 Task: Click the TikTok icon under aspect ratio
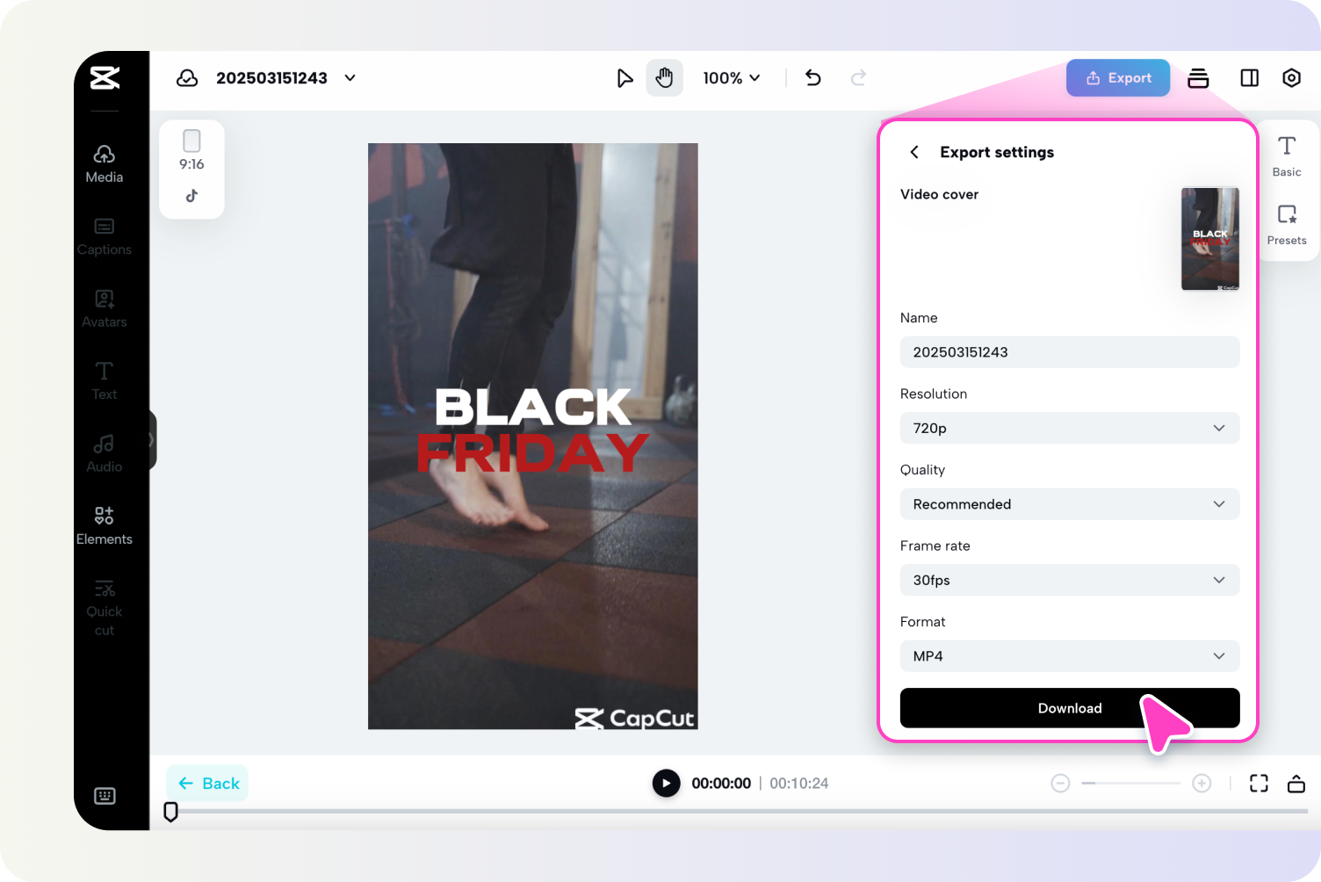(191, 196)
